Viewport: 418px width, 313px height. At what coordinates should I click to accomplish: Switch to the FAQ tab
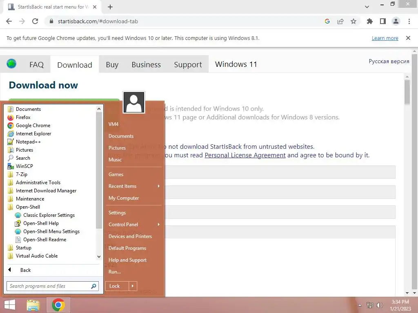pos(36,65)
